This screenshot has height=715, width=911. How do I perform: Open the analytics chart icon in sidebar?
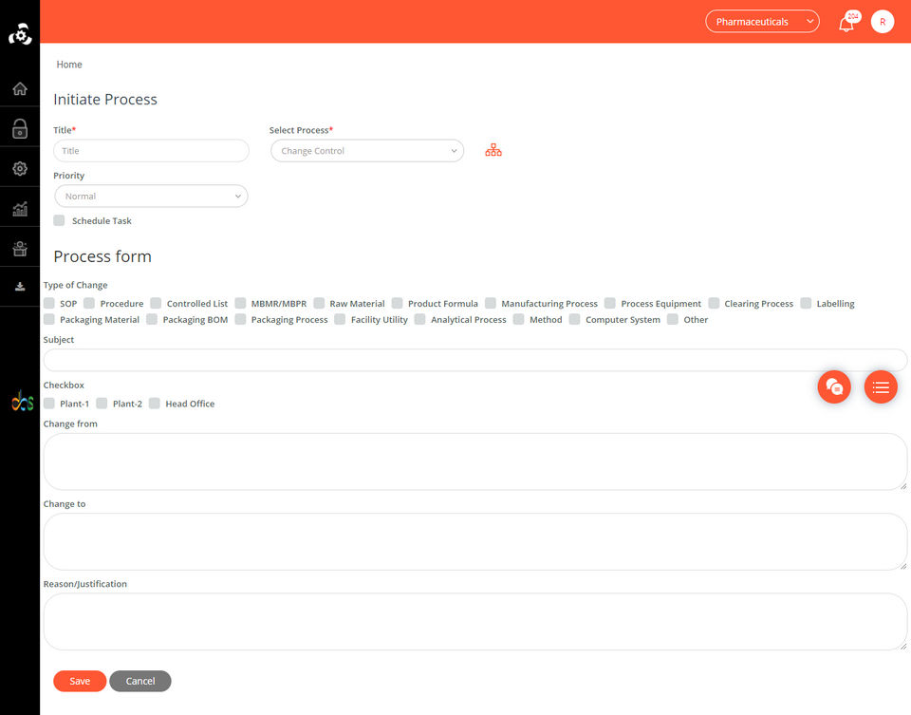[x=20, y=209]
